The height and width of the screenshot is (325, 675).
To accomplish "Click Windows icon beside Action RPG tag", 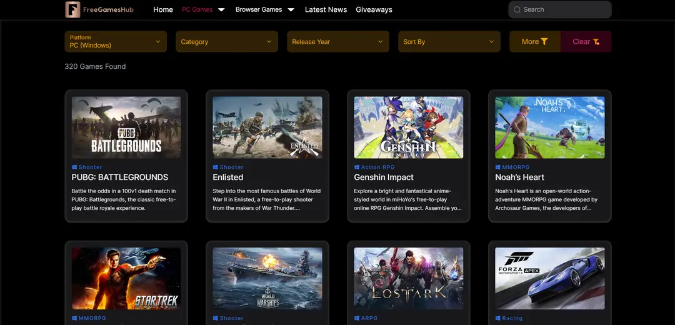I will coord(356,167).
